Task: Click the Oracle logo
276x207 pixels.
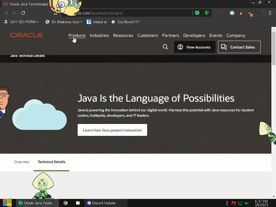Action: tap(26, 35)
